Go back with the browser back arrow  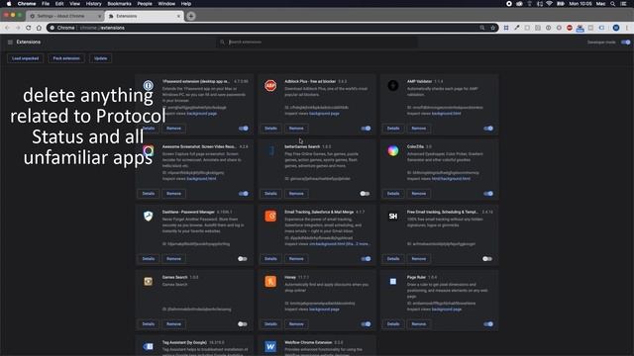7,28
